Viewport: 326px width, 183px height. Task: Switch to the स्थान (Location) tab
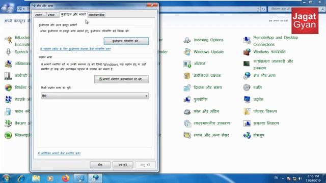click(52, 15)
